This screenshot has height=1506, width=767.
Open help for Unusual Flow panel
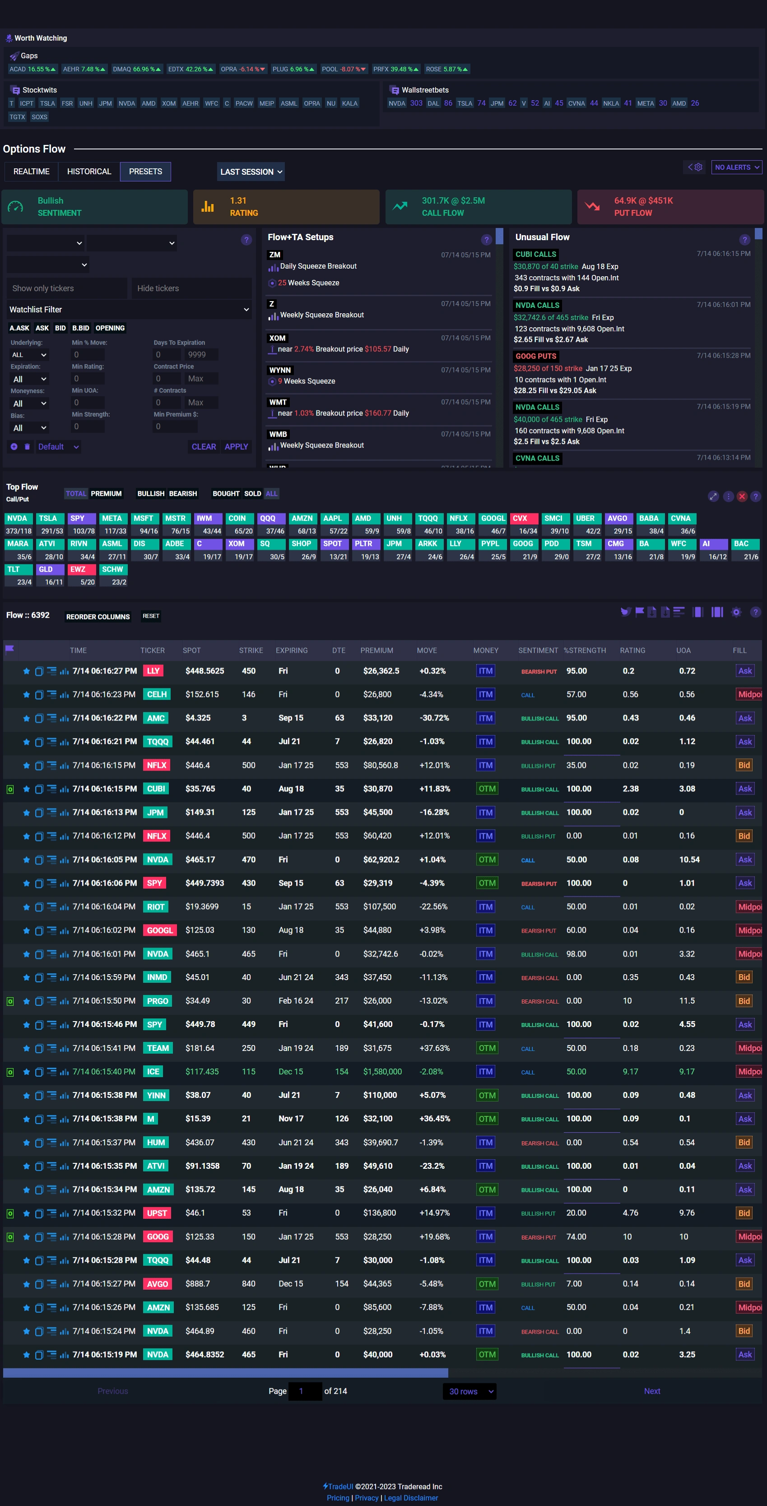pyautogui.click(x=744, y=240)
